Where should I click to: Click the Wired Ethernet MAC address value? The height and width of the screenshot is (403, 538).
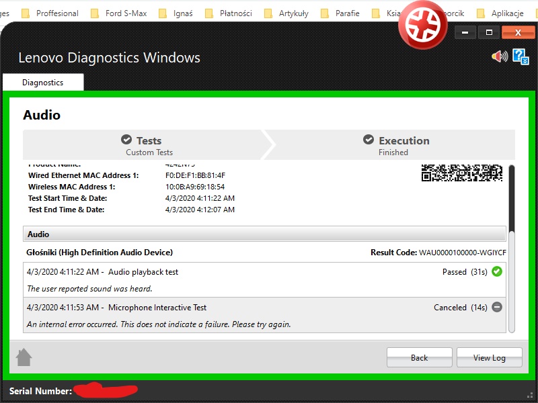(195, 175)
